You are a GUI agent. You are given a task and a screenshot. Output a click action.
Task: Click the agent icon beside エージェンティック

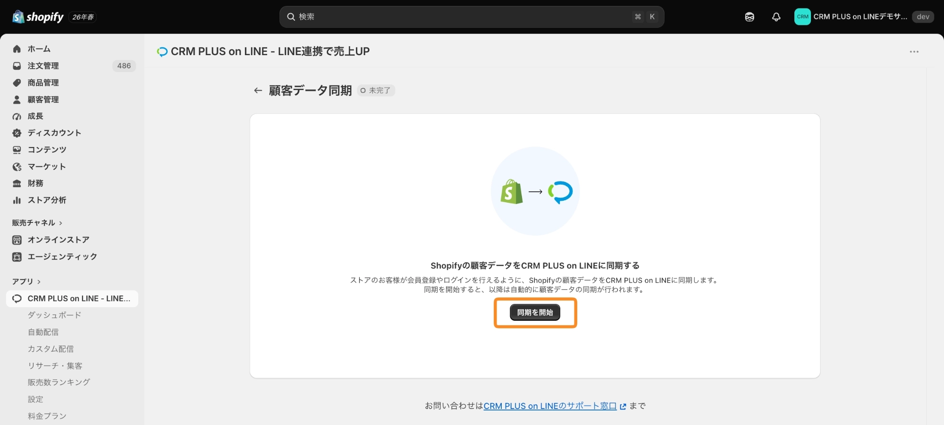tap(17, 257)
